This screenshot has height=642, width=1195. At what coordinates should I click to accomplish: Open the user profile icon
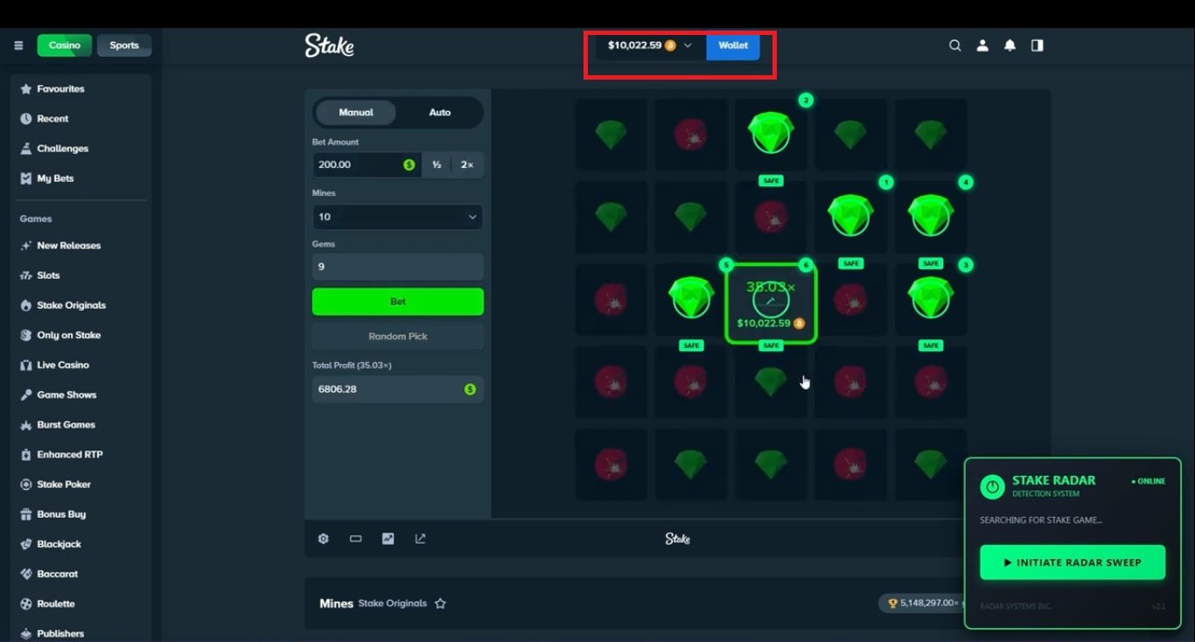tap(982, 45)
